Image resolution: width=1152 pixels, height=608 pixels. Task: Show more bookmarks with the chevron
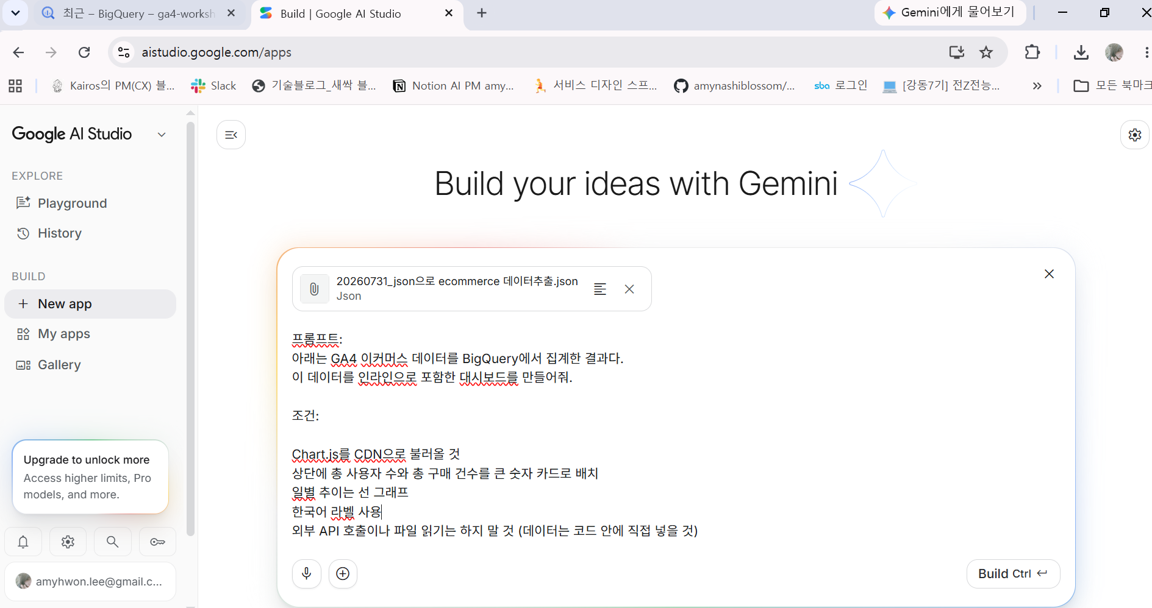pos(1037,86)
